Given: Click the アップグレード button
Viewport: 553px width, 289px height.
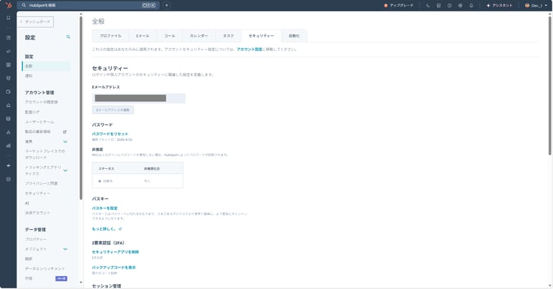Looking at the screenshot, I should pos(398,5).
